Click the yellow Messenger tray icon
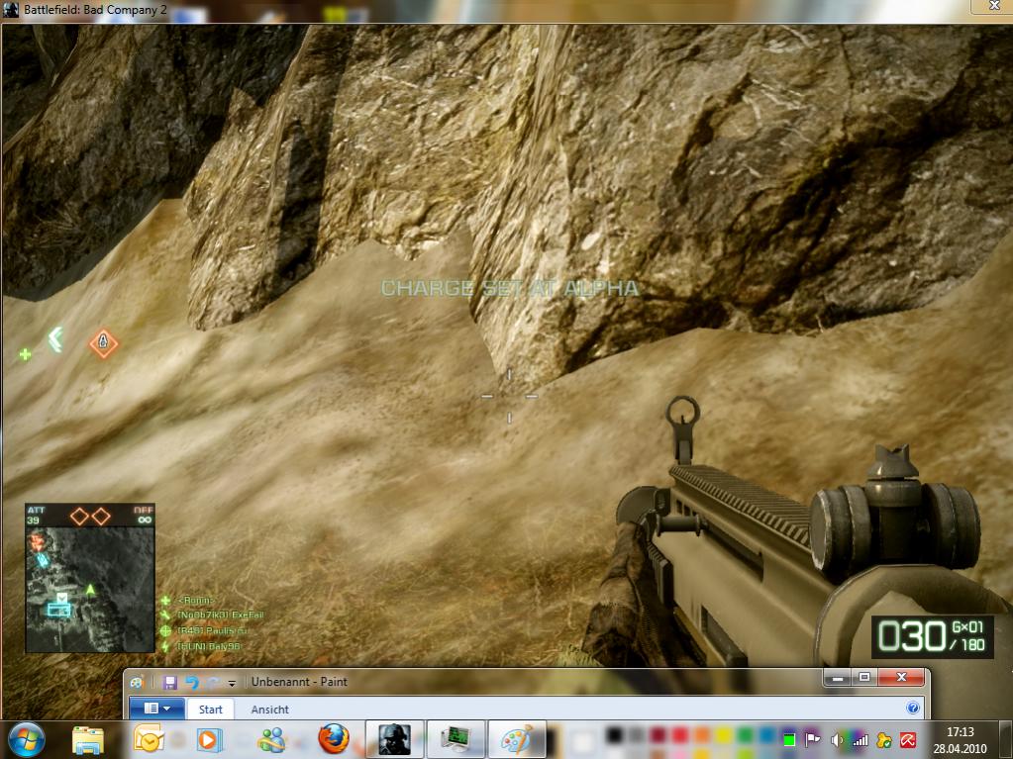This screenshot has width=1013, height=759. click(x=884, y=740)
